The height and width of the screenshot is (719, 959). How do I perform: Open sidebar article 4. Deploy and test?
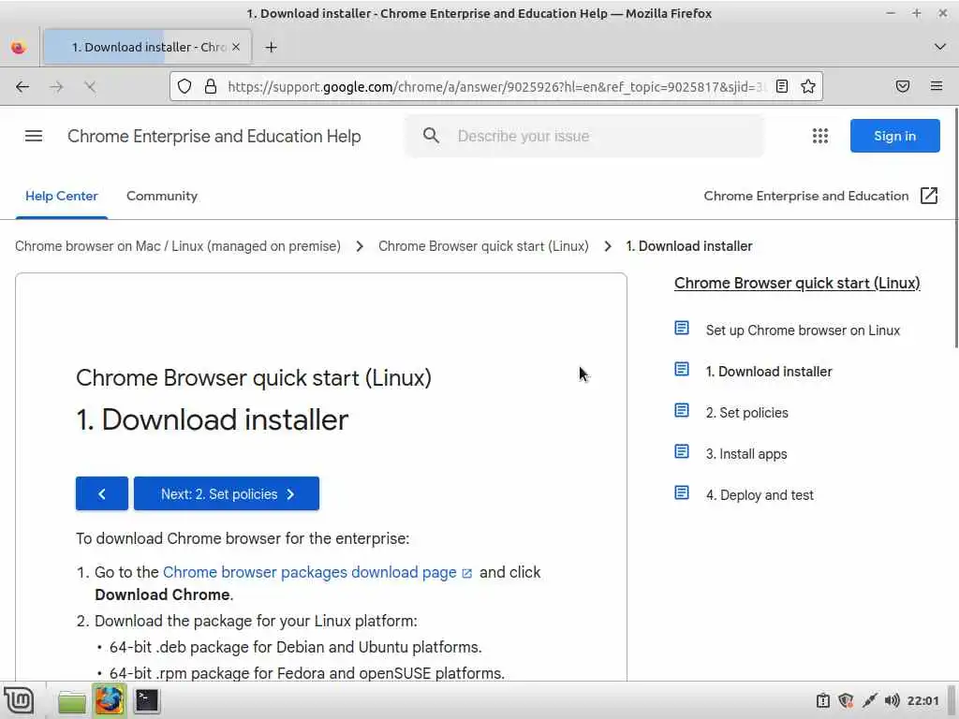click(760, 495)
